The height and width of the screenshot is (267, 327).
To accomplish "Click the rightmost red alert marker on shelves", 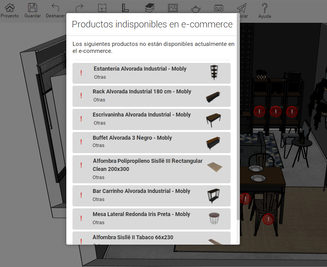I will (292, 112).
